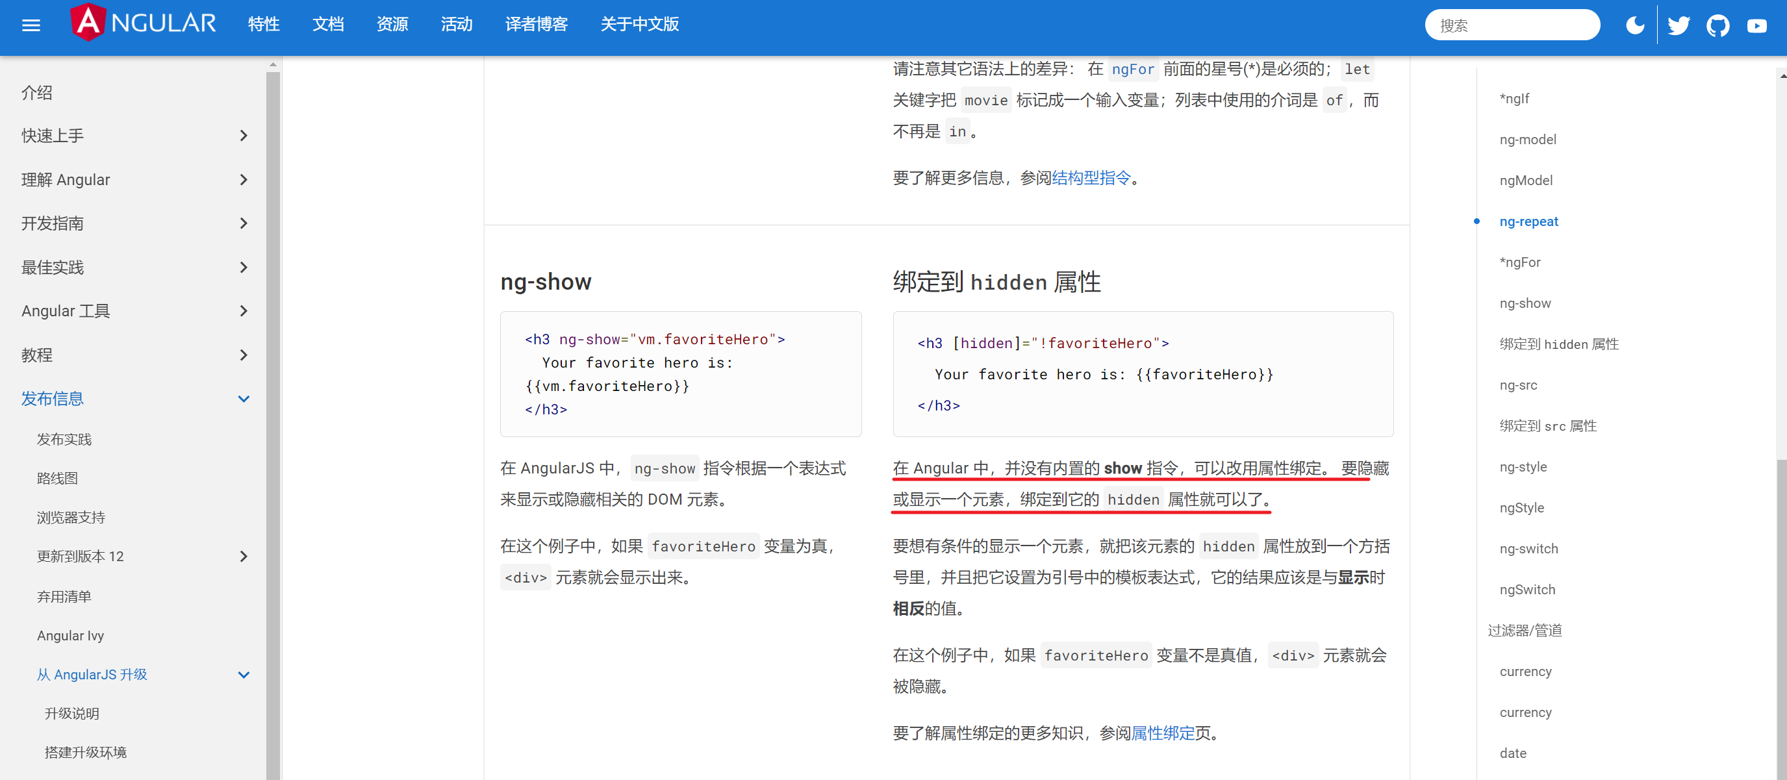Open the 活动 top menu item
Image resolution: width=1787 pixels, height=780 pixels.
tap(457, 24)
